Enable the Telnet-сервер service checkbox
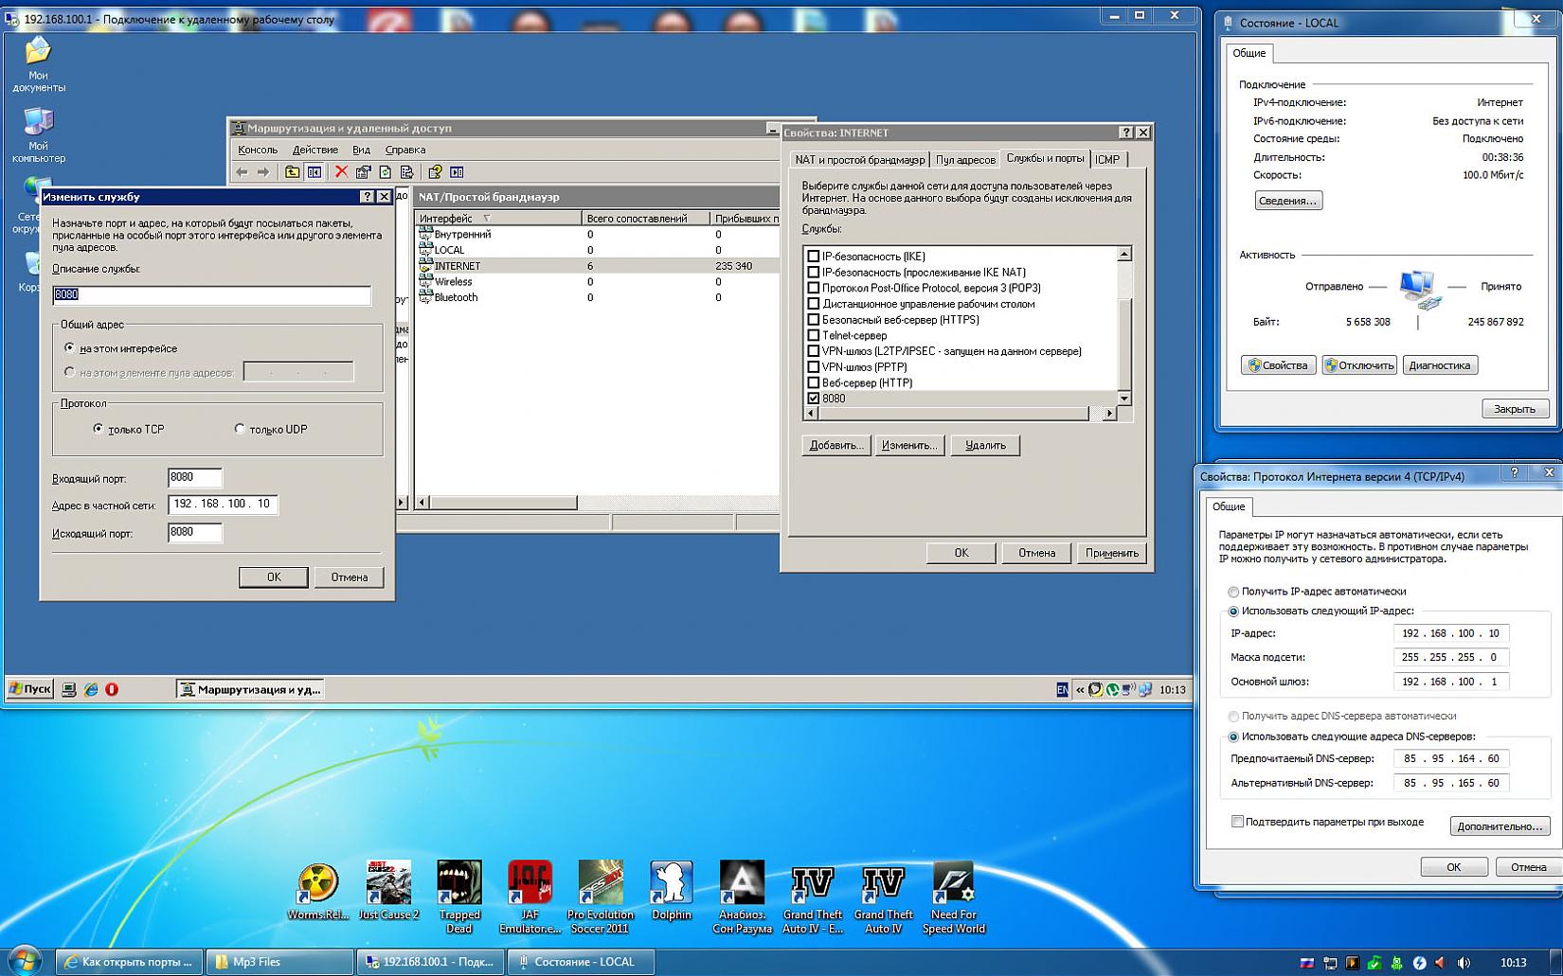The height and width of the screenshot is (976, 1563). (813, 335)
